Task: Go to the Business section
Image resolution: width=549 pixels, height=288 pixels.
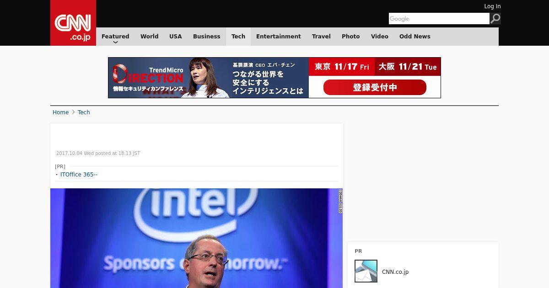Action: [x=207, y=37]
